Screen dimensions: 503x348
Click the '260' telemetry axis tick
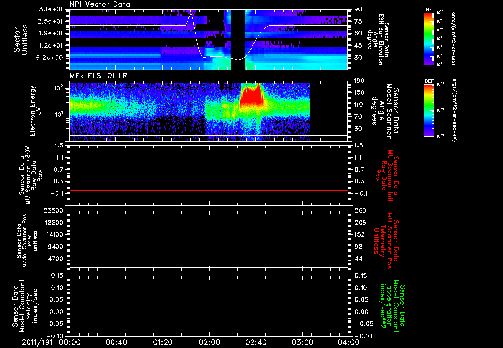tap(360, 210)
